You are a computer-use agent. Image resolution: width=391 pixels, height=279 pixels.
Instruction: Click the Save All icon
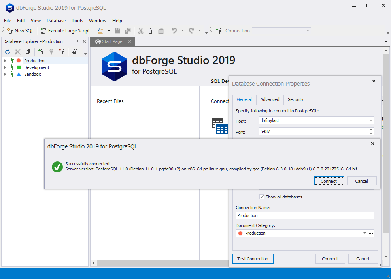pyautogui.click(x=128, y=31)
